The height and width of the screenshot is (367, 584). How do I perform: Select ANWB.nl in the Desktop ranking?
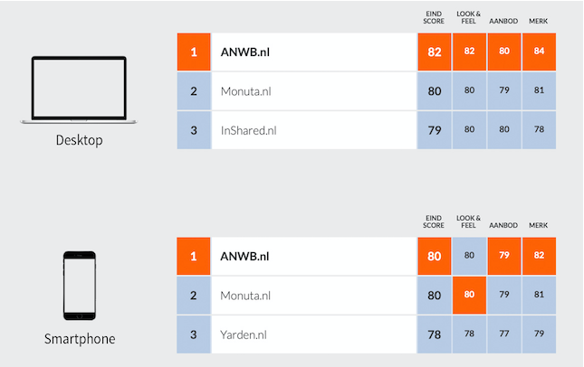tap(245, 52)
